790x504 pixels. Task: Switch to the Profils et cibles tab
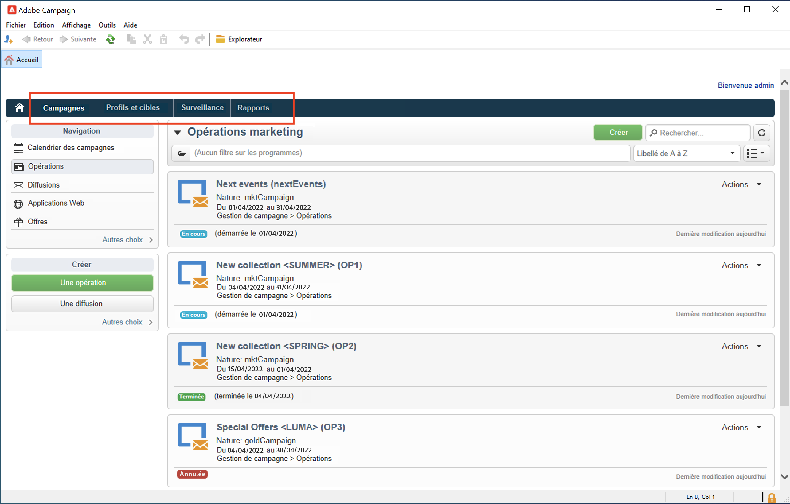[x=133, y=108]
